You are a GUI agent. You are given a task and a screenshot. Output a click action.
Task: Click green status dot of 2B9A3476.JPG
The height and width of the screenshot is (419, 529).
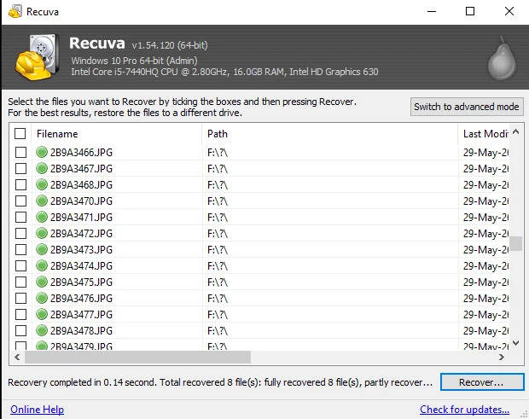point(42,298)
